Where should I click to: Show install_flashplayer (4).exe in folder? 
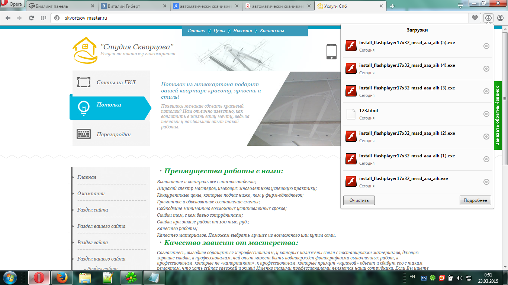click(486, 69)
